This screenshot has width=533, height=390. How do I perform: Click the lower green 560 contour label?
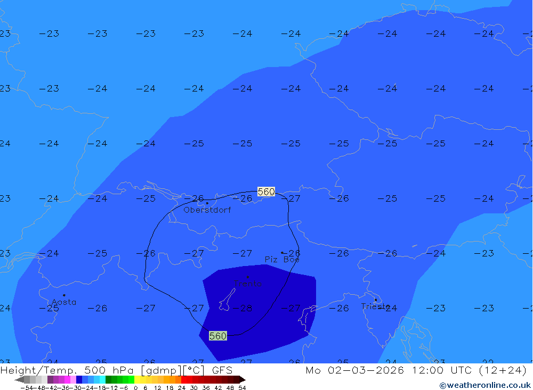tap(218, 336)
